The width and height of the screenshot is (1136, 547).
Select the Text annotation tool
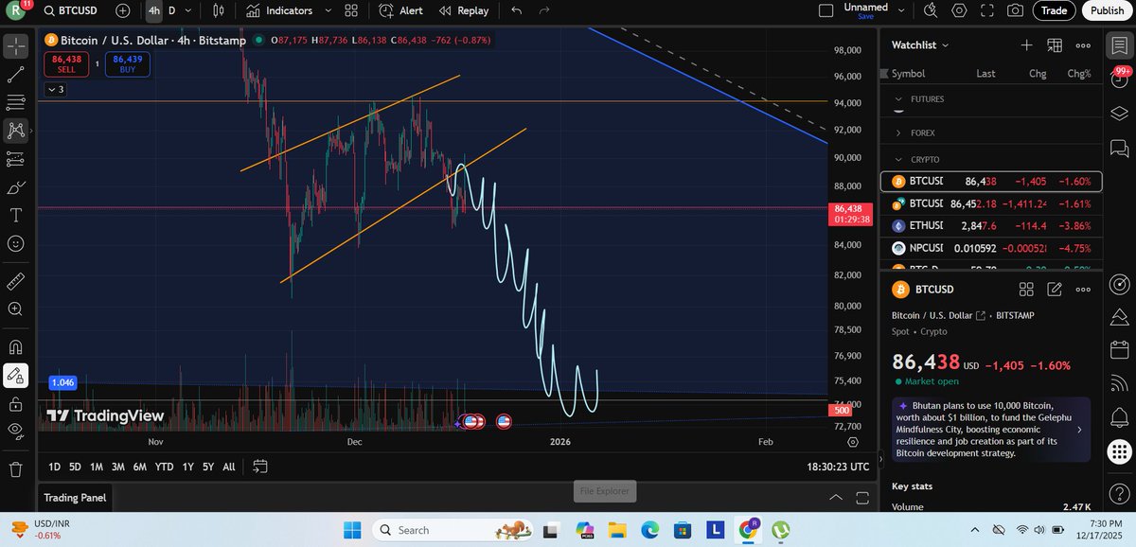point(16,215)
